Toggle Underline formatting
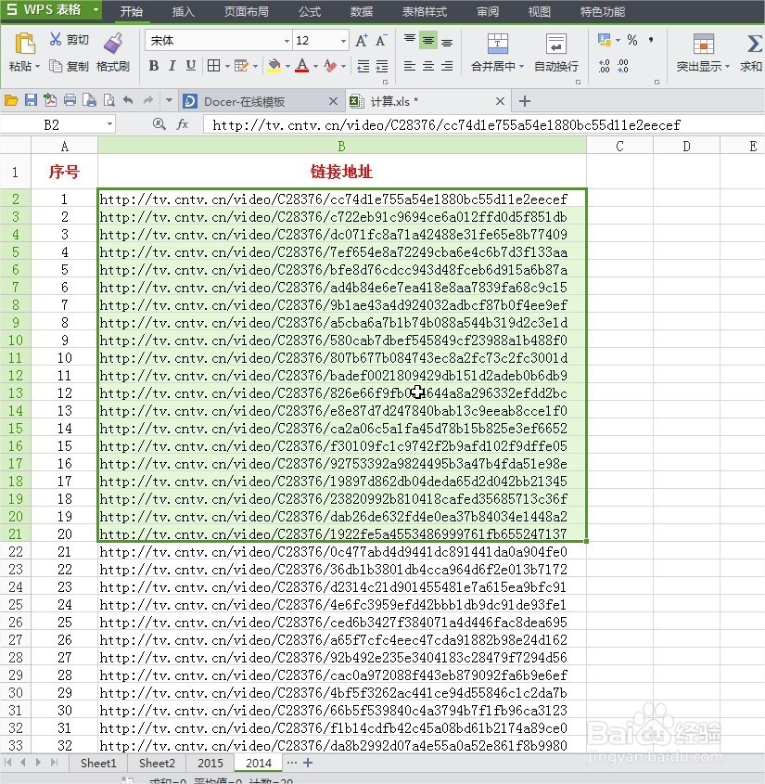 190,66
